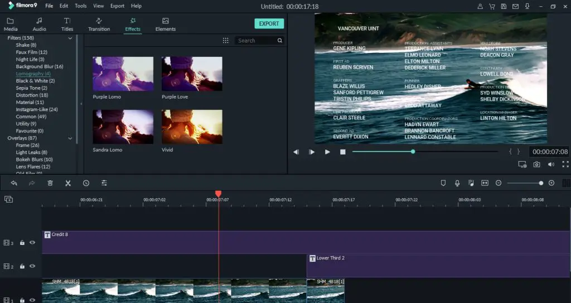
Task: Open the Audio tab
Action: 40,25
